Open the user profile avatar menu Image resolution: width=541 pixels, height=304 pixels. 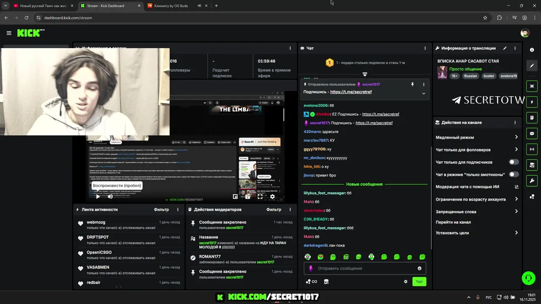coord(525,33)
